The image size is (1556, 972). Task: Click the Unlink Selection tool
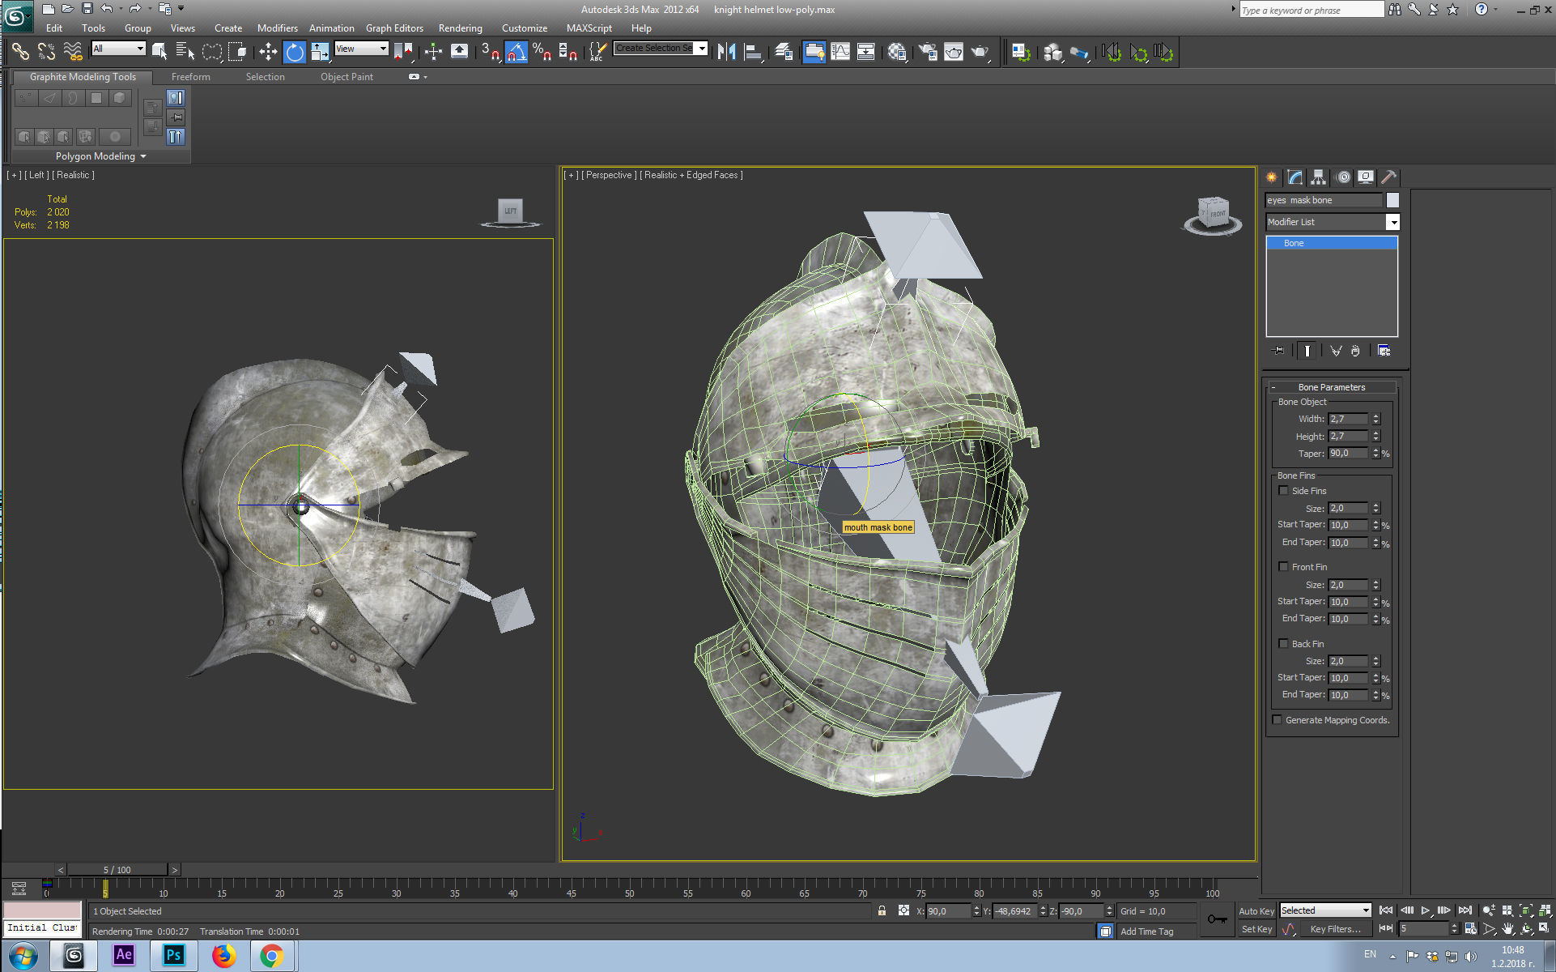46,53
